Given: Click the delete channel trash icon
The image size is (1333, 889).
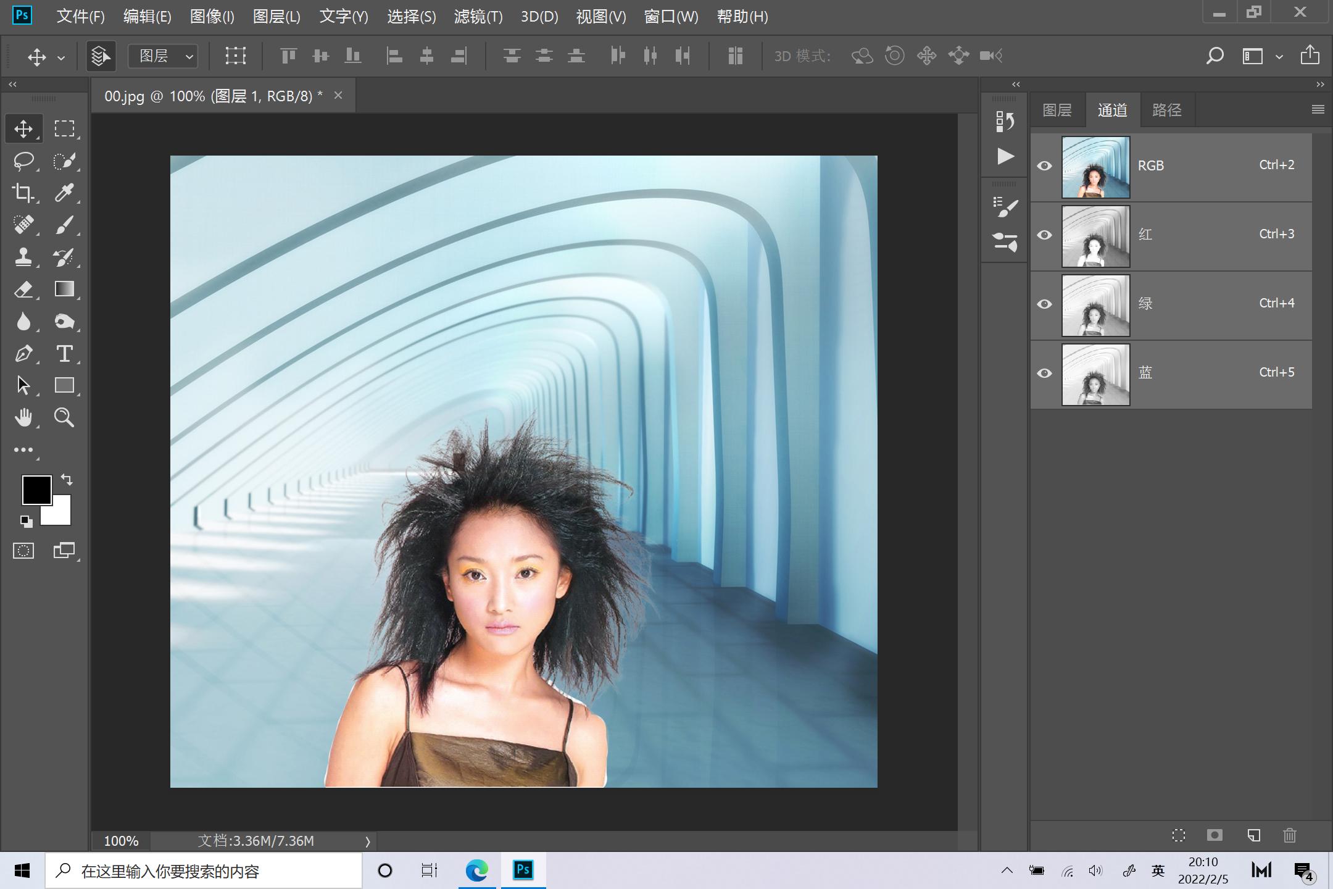Looking at the screenshot, I should (x=1289, y=835).
